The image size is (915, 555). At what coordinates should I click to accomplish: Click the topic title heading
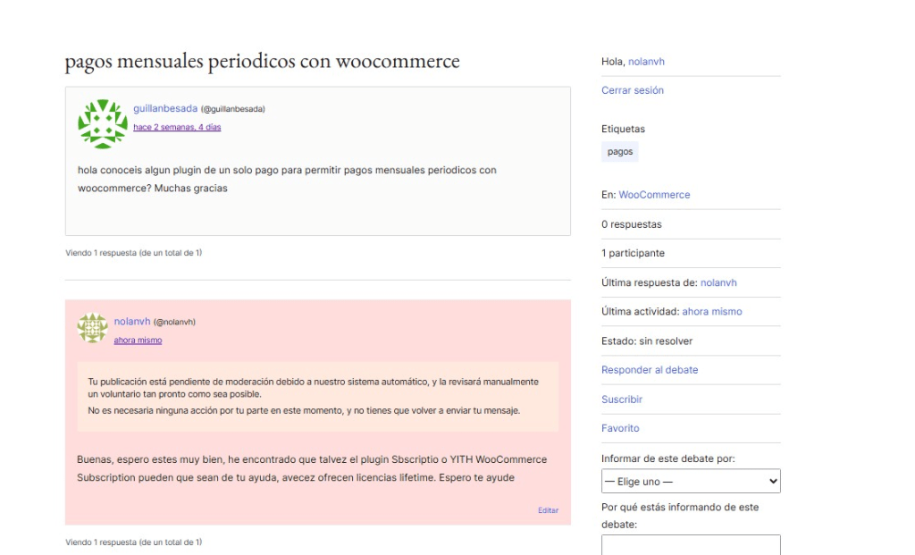[x=262, y=62]
